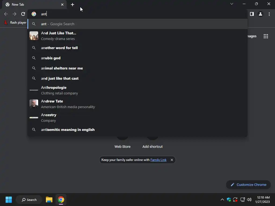Select 'ant - Google Search' suggestion
This screenshot has width=275, height=206.
[x=137, y=24]
